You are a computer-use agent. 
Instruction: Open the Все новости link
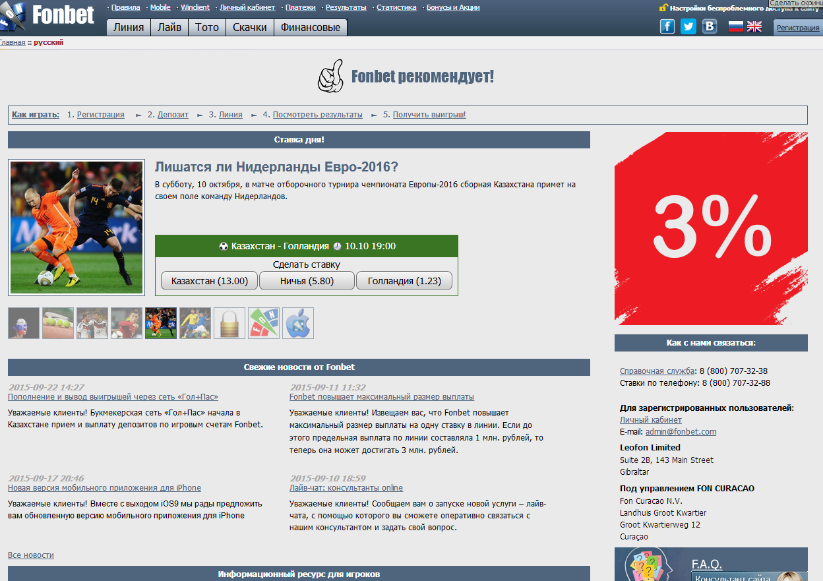point(31,555)
